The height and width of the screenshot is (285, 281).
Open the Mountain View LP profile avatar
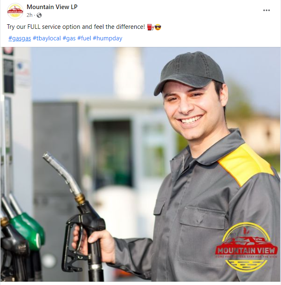pos(15,11)
